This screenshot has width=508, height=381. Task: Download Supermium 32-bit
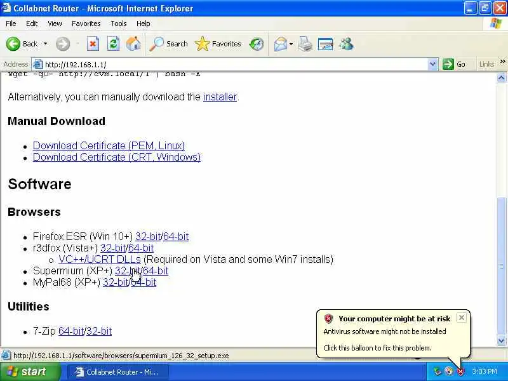click(x=128, y=271)
